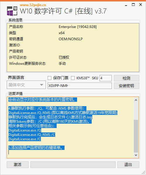Click the value Enterprise [19042.928]
This screenshot has width=146, height=175.
pos(78,27)
